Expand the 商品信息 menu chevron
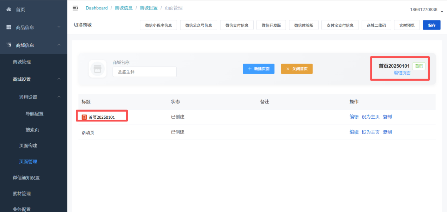This screenshot has height=212, width=447. 59,27
